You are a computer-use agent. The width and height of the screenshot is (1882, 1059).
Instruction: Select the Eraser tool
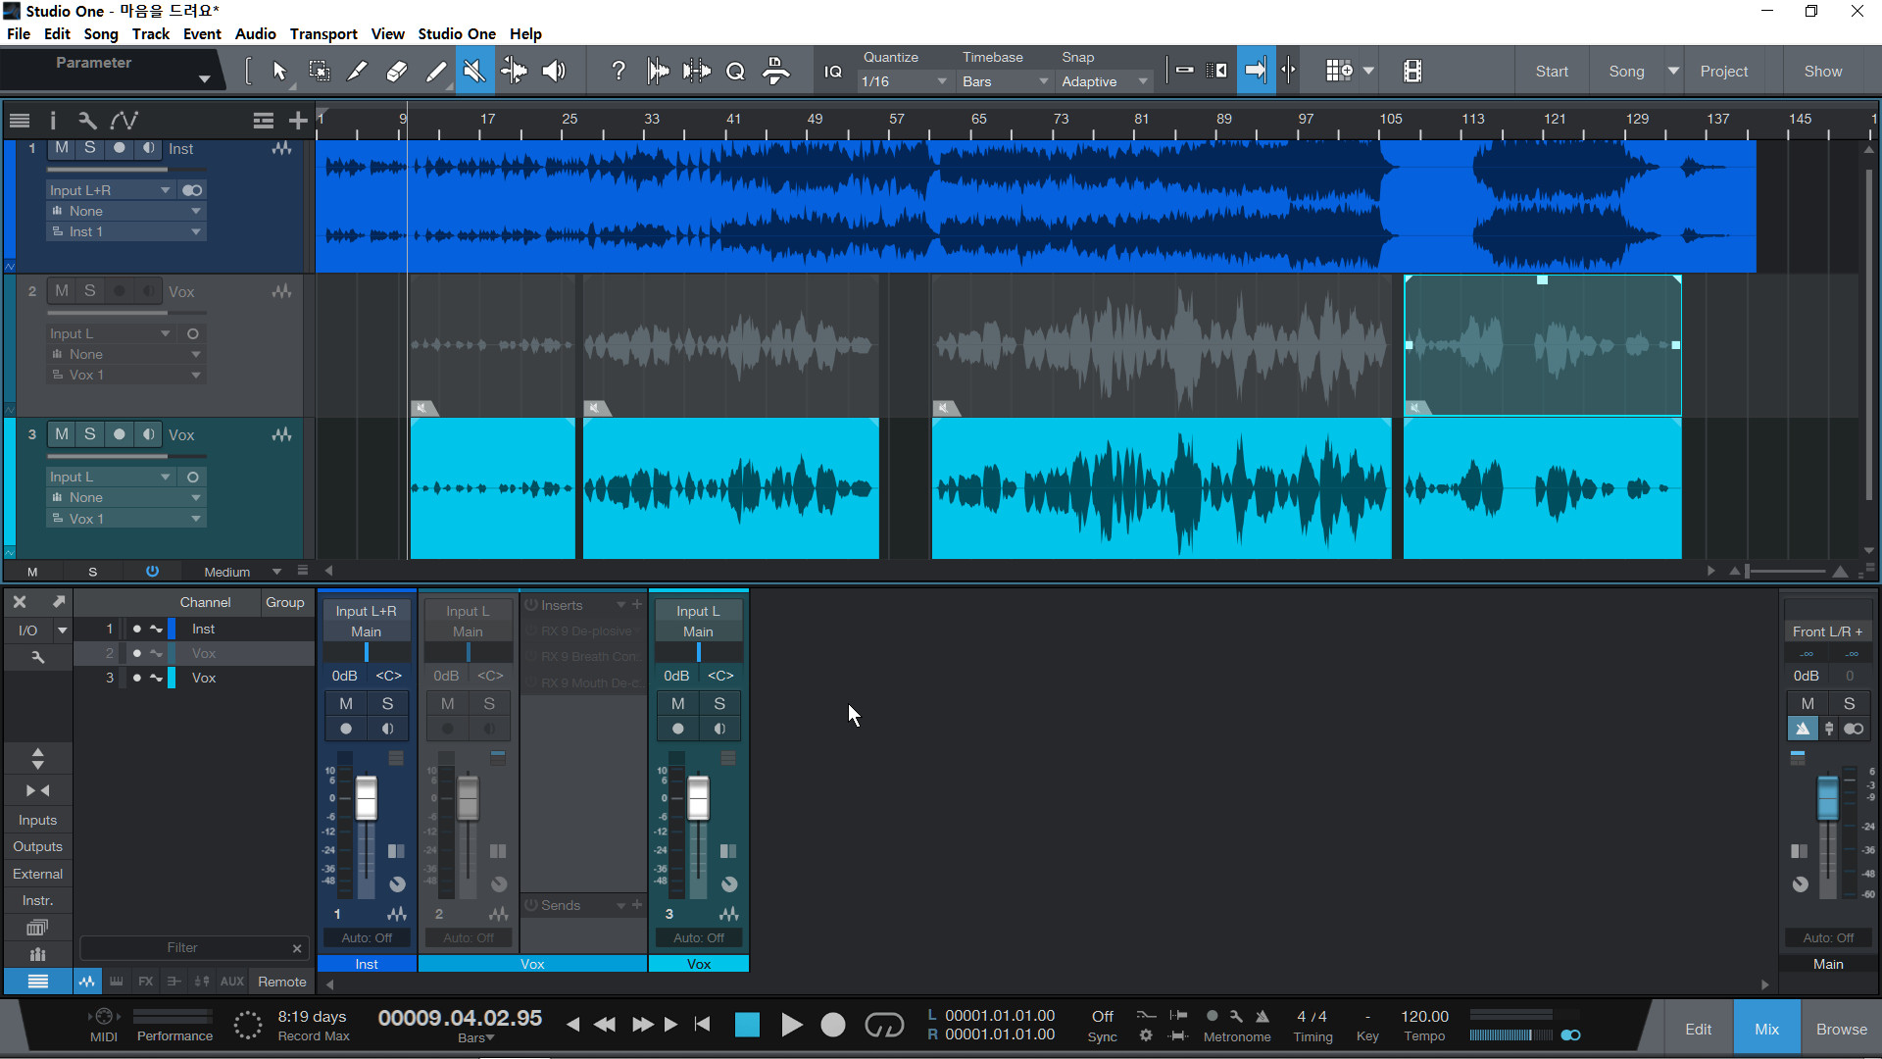(x=397, y=71)
